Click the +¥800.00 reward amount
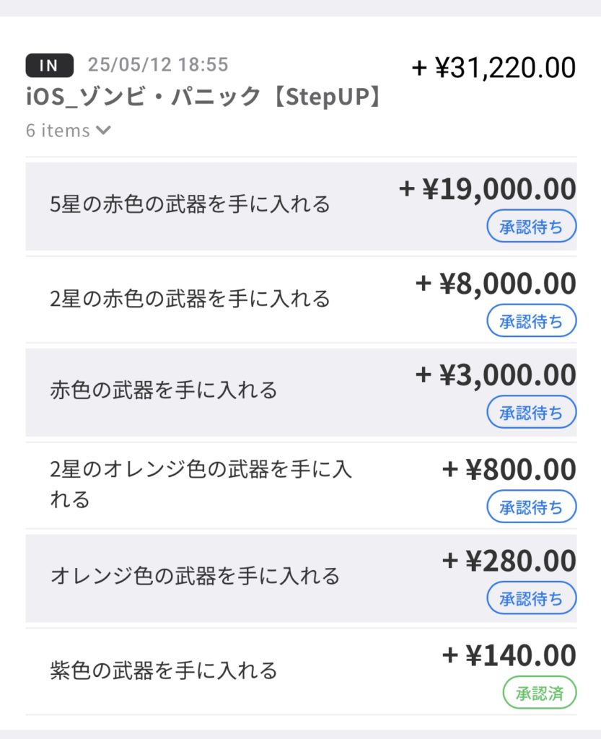 pyautogui.click(x=509, y=469)
